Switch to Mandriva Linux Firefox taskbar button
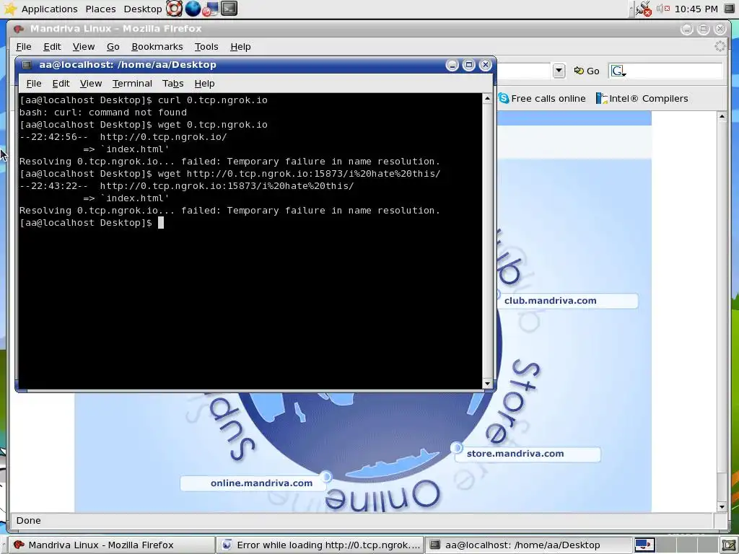 click(x=112, y=545)
